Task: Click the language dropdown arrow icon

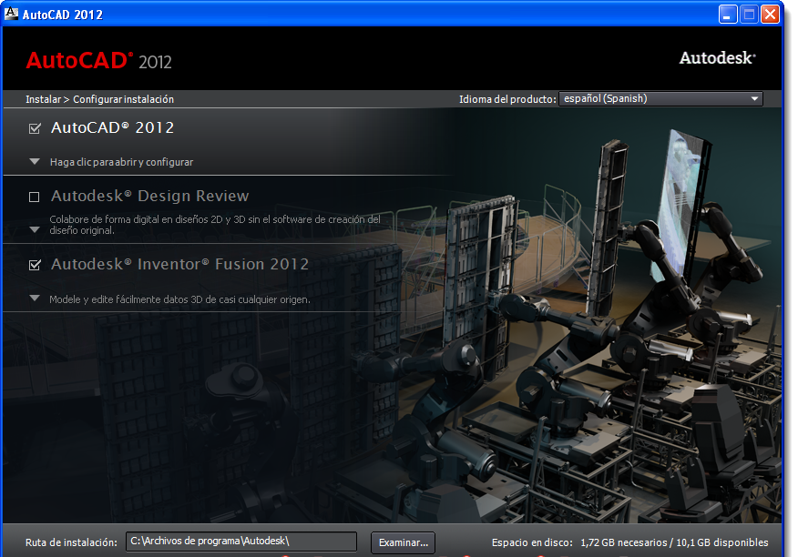Action: click(754, 98)
